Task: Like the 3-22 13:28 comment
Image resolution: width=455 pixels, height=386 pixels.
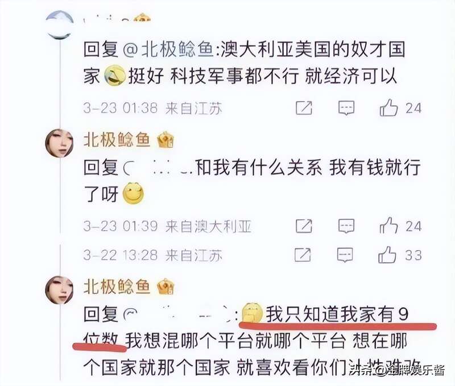Action: [x=387, y=255]
